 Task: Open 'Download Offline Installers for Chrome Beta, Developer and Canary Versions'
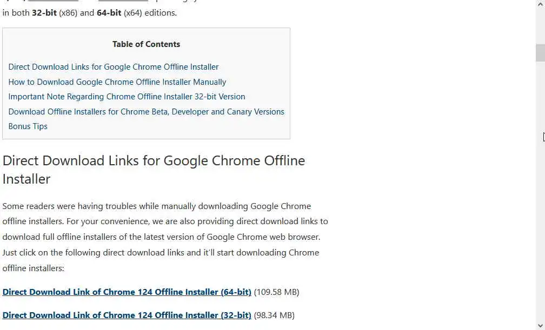click(146, 111)
